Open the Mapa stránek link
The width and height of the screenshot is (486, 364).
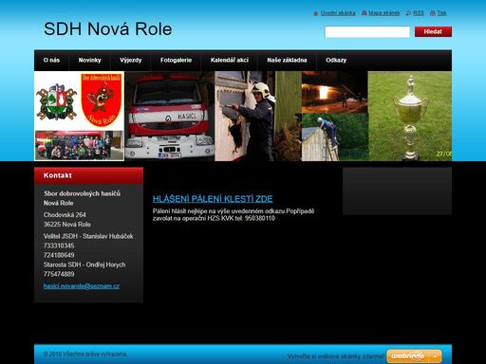(384, 13)
